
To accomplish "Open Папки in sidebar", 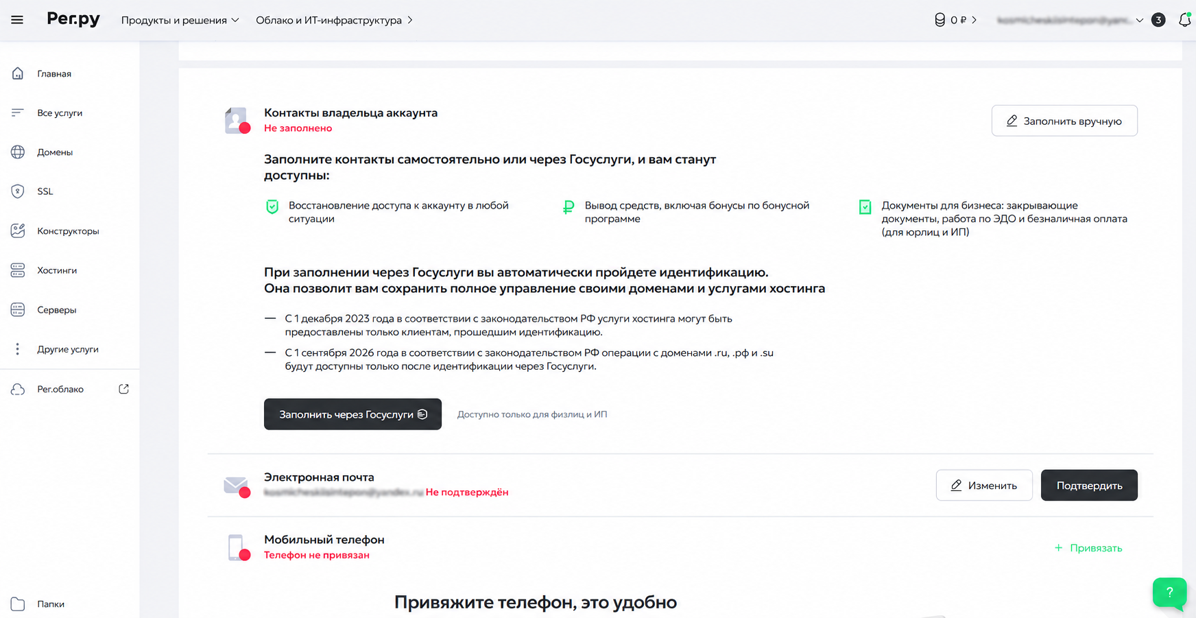I will tap(51, 604).
